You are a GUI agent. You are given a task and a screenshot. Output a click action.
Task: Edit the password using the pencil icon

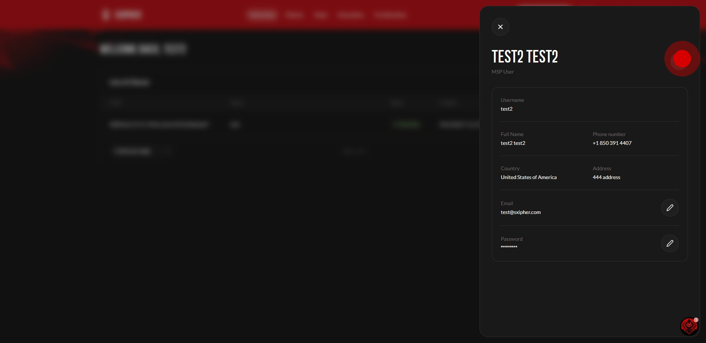[x=670, y=243]
